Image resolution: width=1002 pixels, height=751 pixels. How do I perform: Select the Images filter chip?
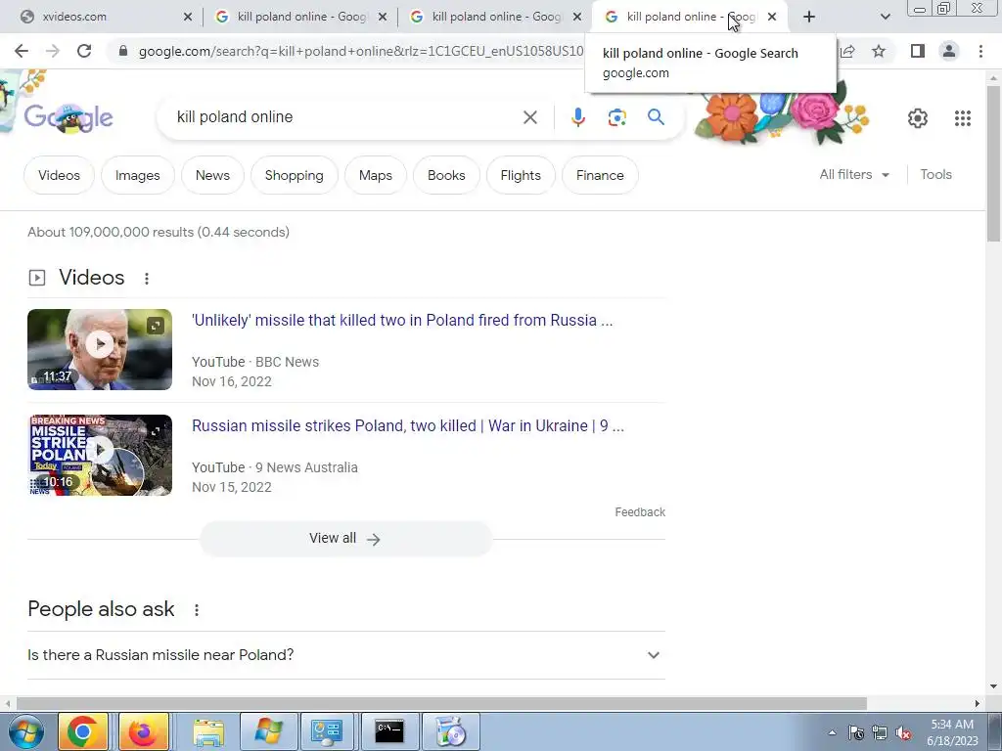[x=137, y=175]
